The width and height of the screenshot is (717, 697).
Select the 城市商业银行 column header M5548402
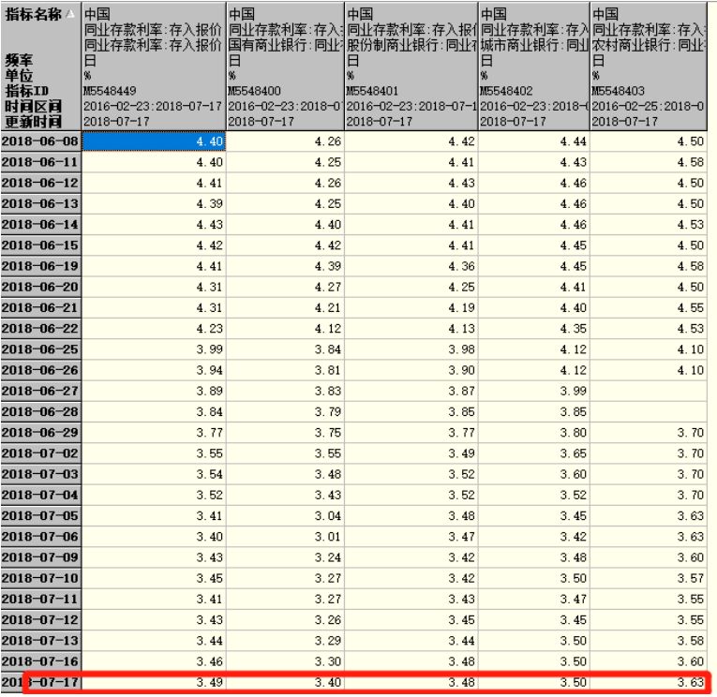click(533, 67)
